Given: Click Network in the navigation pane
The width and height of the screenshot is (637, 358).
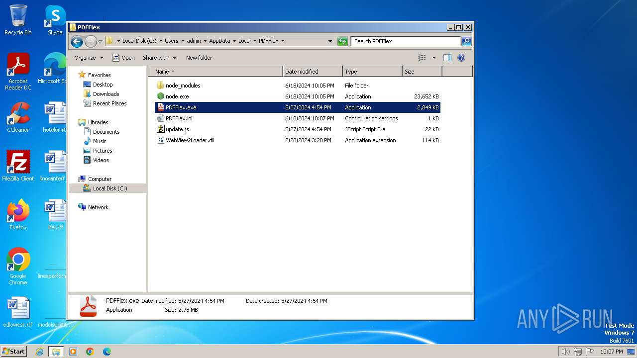Looking at the screenshot, I should click(x=98, y=207).
